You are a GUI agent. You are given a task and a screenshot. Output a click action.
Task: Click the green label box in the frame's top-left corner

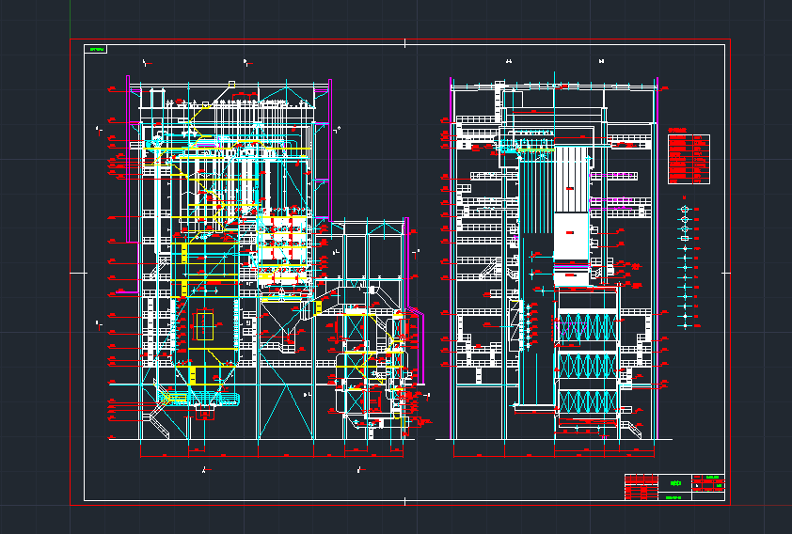[96, 49]
